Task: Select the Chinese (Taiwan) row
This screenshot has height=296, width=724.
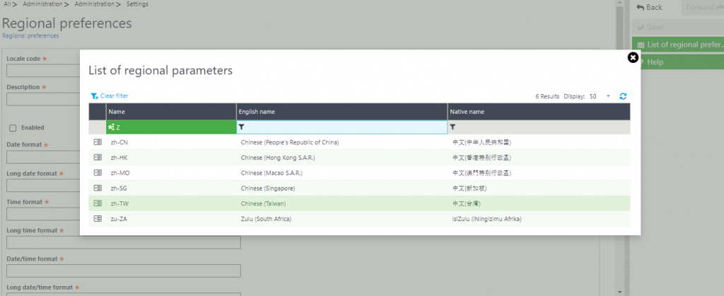Action: (x=359, y=203)
